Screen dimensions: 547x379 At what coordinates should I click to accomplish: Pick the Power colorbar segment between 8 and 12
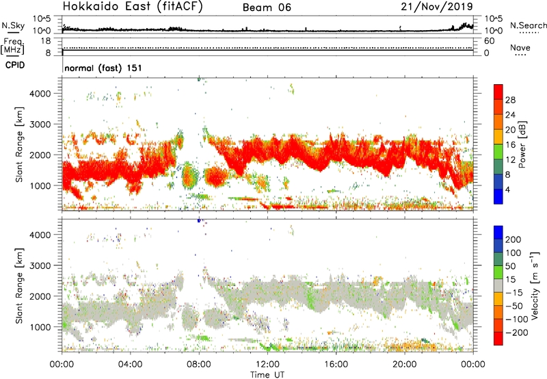498,166
